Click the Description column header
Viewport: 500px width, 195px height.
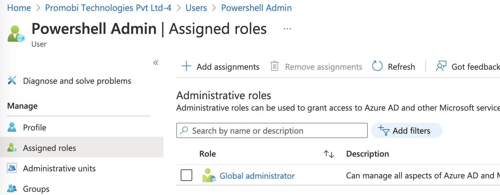coord(367,154)
